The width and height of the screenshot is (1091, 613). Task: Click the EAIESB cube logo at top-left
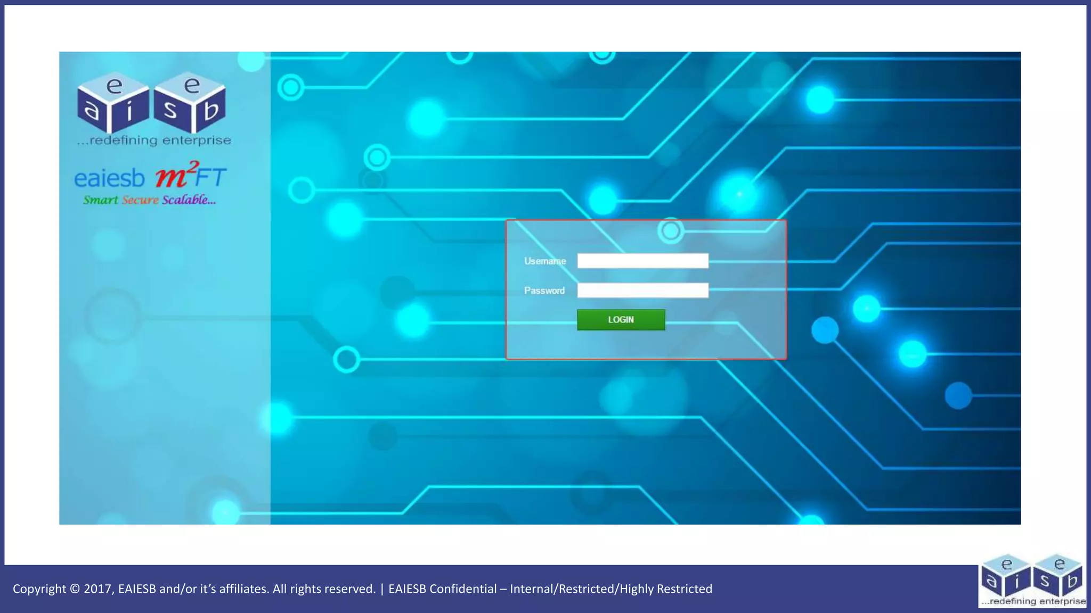point(152,104)
